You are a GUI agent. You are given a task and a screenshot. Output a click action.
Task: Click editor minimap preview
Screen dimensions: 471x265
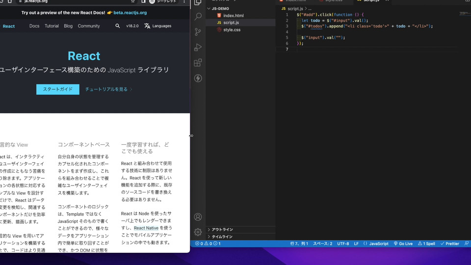465,13
